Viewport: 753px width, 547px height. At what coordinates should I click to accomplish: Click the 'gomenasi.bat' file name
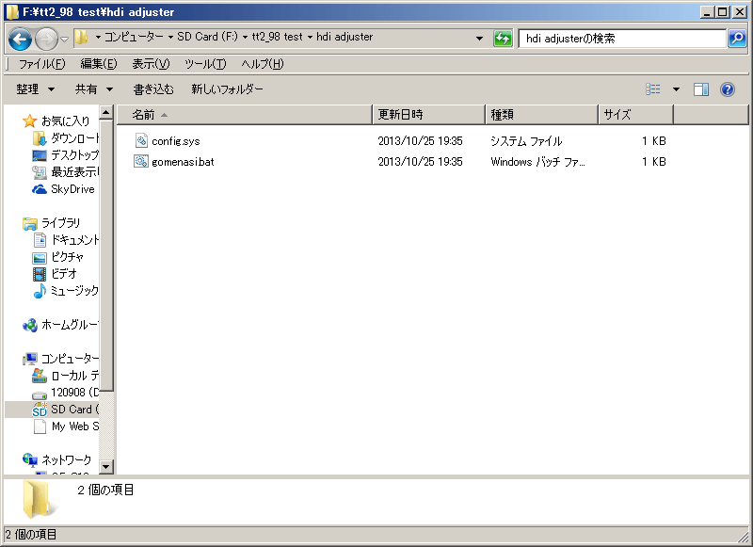[183, 162]
